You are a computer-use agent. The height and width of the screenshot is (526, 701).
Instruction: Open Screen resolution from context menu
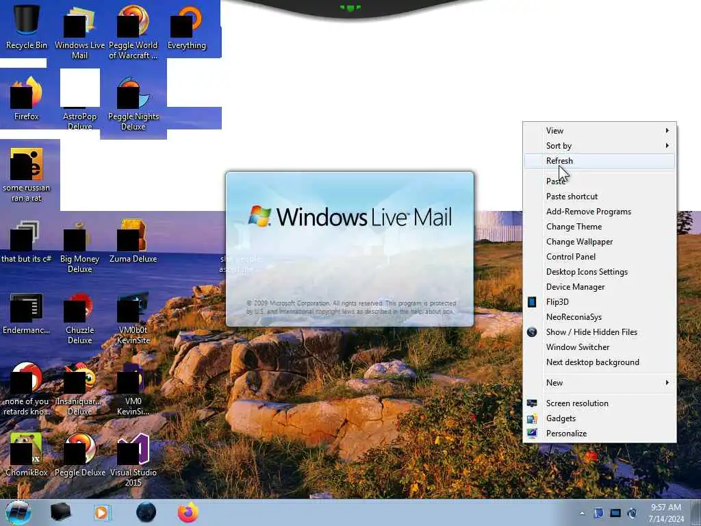(x=600, y=403)
